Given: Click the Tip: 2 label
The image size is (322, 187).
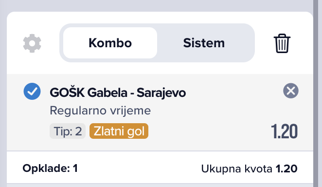Looking at the screenshot, I should point(68,131).
